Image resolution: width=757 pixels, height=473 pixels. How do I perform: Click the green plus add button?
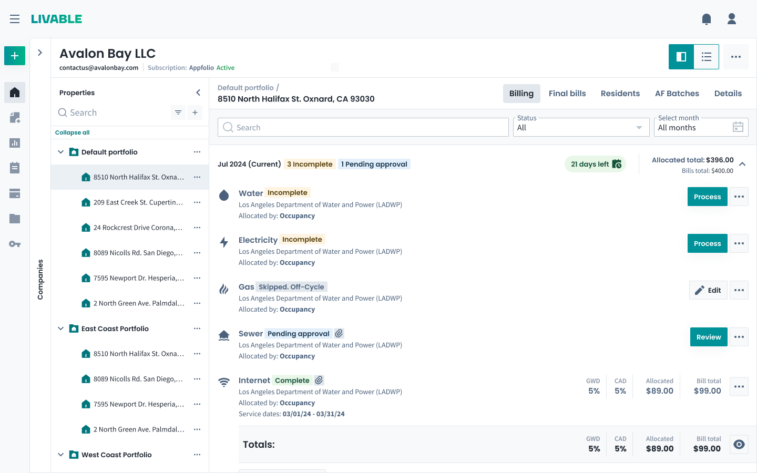15,56
